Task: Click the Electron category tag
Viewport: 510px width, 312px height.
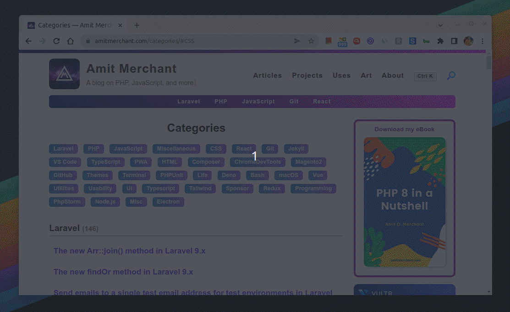Action: point(168,202)
